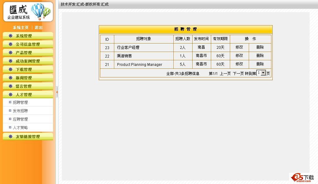The height and width of the screenshot is (184, 318).
Task: Expand the 公司信息管理 menu section
Action: (28, 44)
